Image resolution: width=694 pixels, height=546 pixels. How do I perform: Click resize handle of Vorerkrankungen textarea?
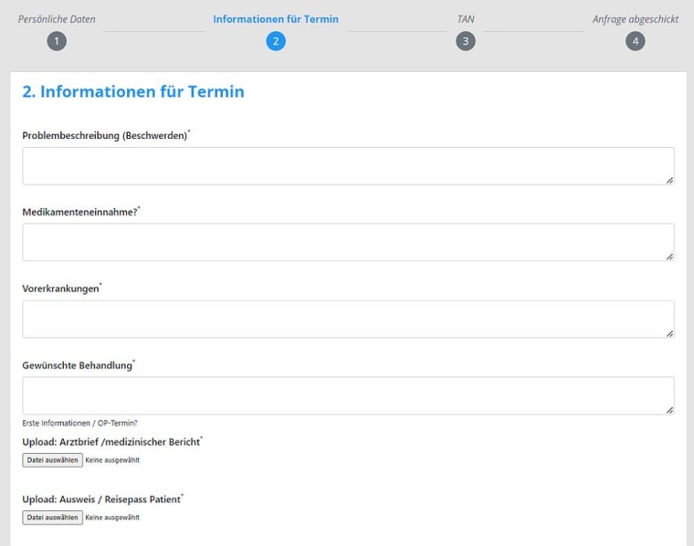point(669,333)
